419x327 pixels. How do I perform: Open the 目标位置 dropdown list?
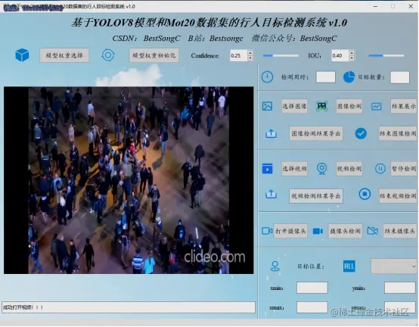[x=394, y=266]
